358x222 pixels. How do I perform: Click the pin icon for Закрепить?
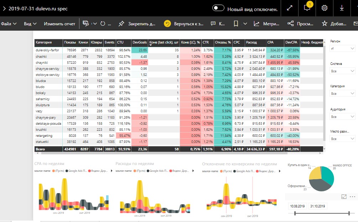121,24
